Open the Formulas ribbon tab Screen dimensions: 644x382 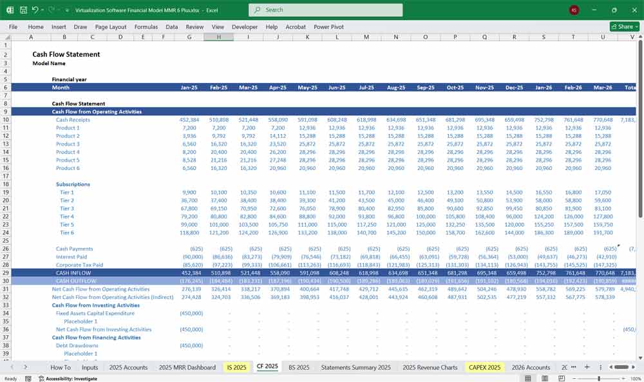click(x=146, y=26)
